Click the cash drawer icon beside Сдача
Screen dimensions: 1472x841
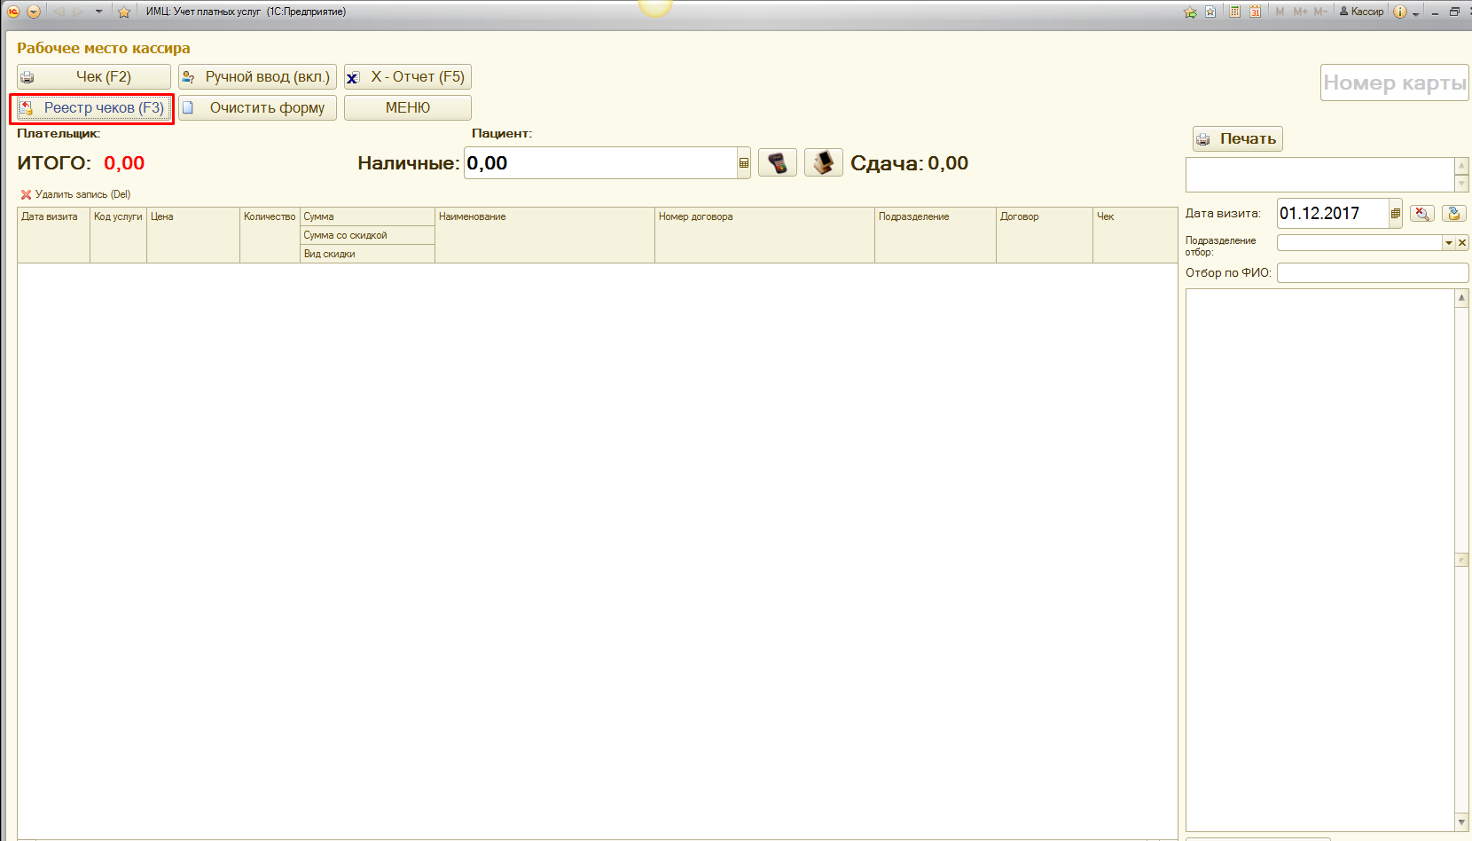[823, 163]
